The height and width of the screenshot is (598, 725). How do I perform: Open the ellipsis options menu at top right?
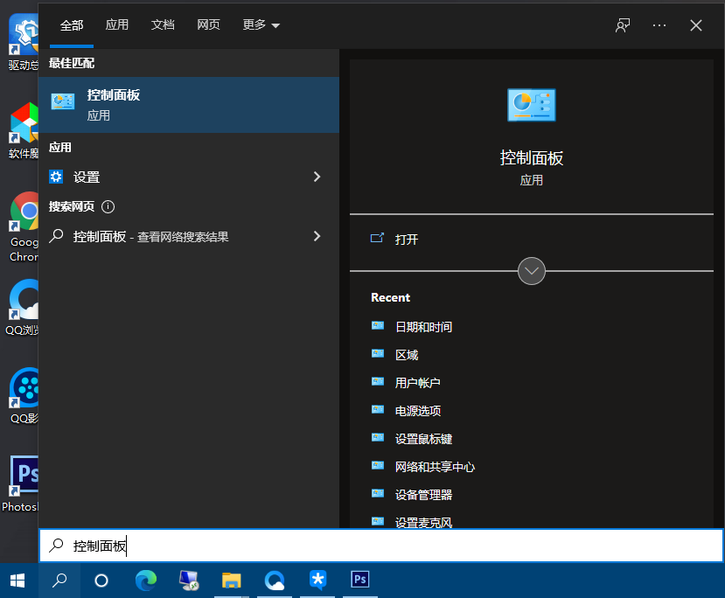659,25
